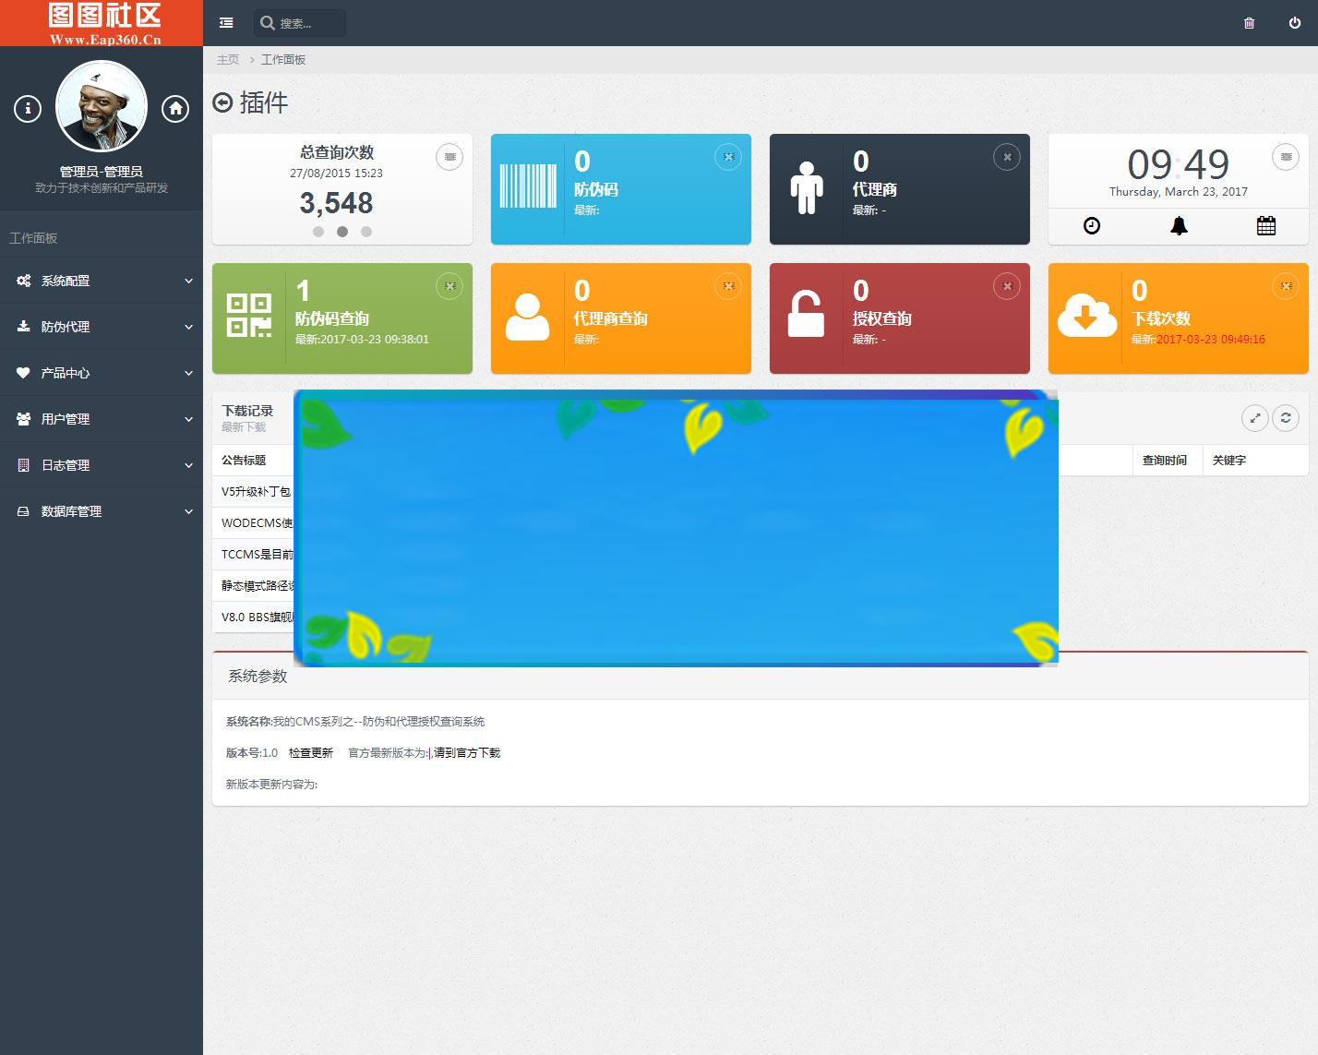1318x1055 pixels.
Task: Open the info icon beside avatar
Action: tap(28, 109)
